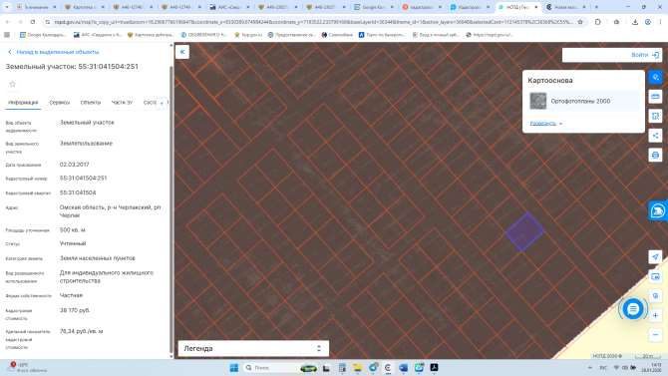Zoom in the map with plus
The height and width of the screenshot is (376, 668).
655,315
